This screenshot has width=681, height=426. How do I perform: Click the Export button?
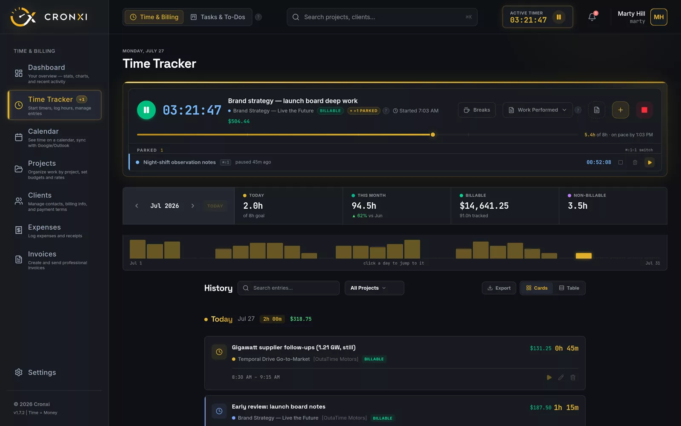coord(499,288)
